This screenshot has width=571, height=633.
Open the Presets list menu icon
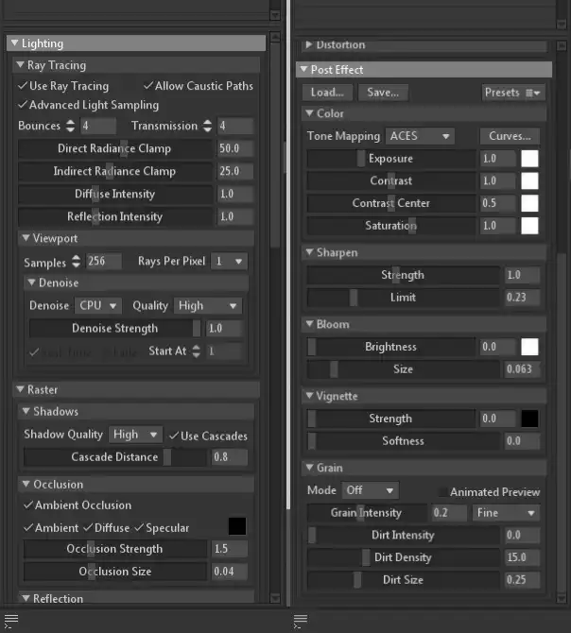(534, 93)
